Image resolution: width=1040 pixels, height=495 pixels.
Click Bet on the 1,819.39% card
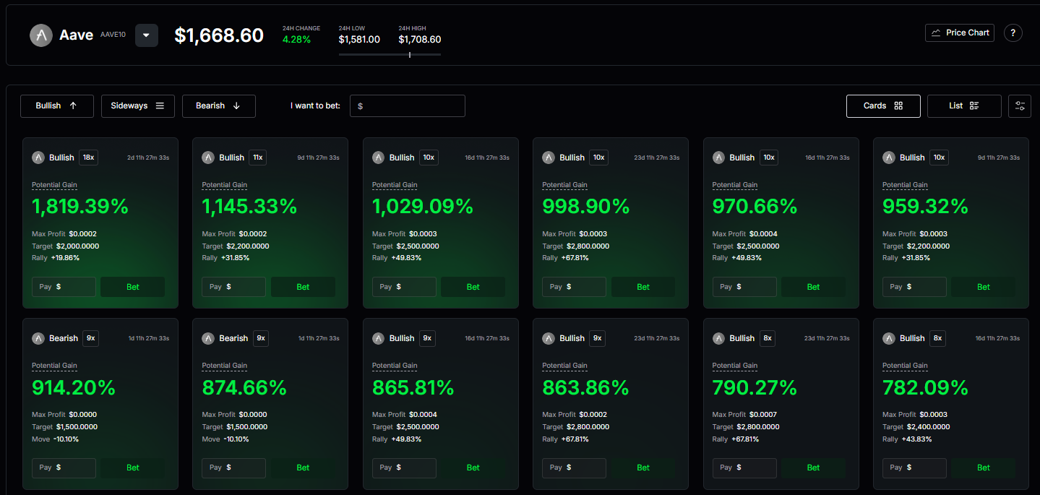click(x=133, y=287)
